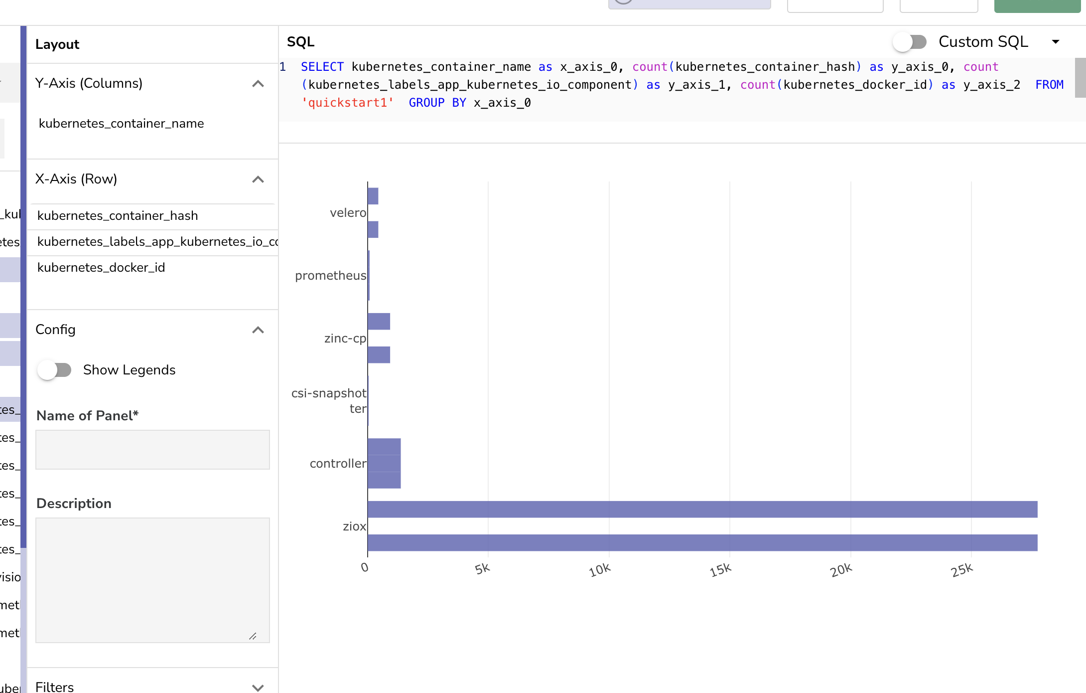
Task: Click the Description resize handle icon
Action: coord(253,637)
